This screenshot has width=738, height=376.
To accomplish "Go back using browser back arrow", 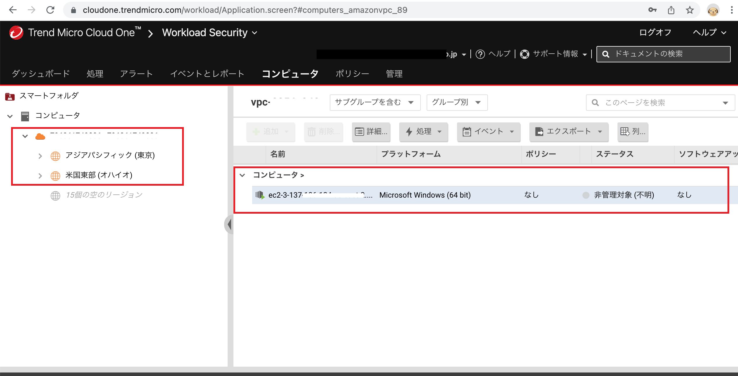I will pyautogui.click(x=13, y=10).
